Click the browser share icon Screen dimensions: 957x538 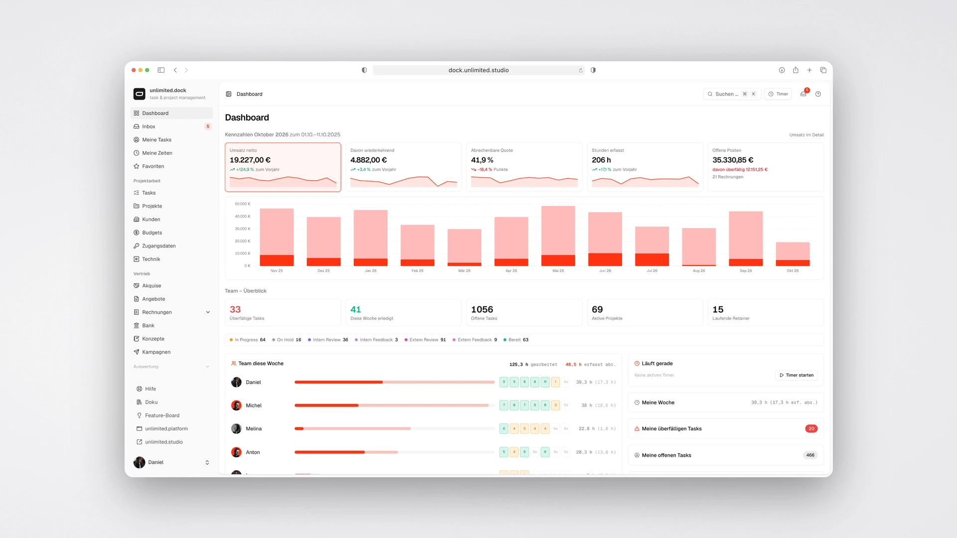pyautogui.click(x=796, y=70)
